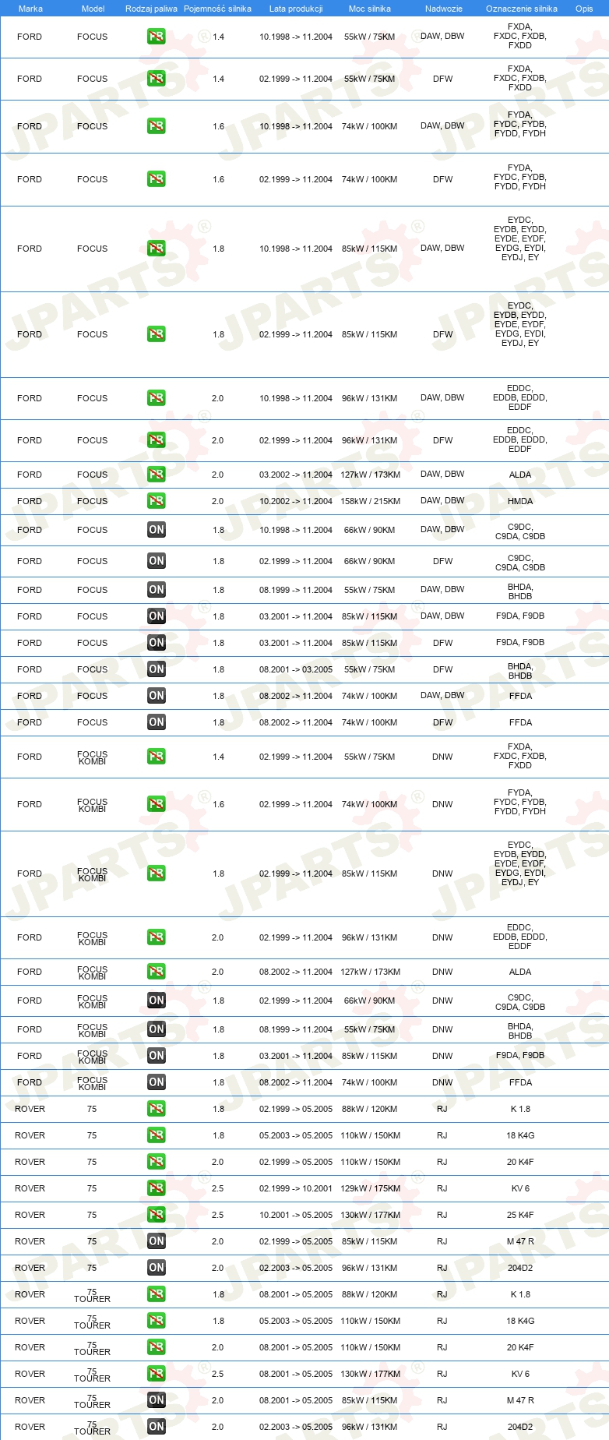The height and width of the screenshot is (1440, 609).
Task: Click the Nadwozie column header
Action: [444, 9]
